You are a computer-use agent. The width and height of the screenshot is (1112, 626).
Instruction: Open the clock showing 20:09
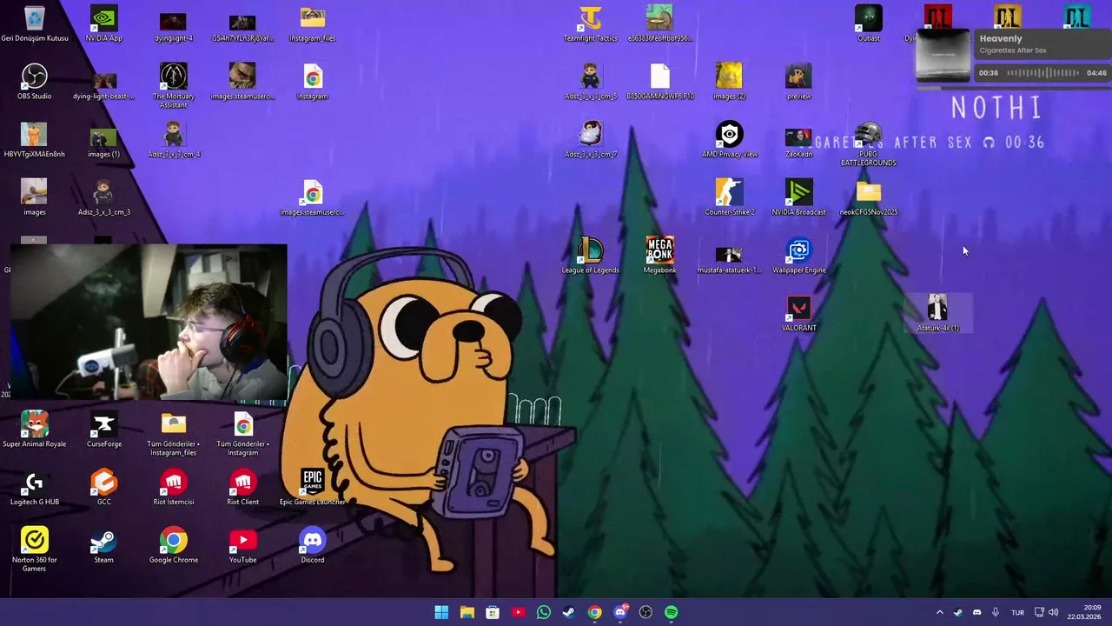[x=1086, y=612]
